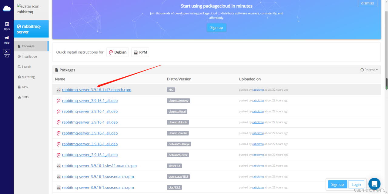Click the floating Sign up button
This screenshot has height=194, width=388.
tap(337, 184)
